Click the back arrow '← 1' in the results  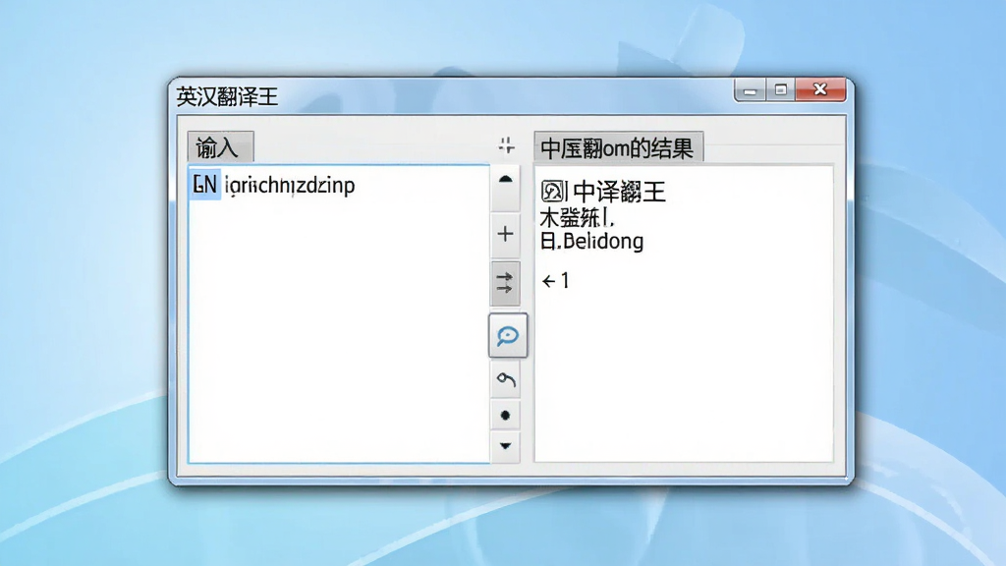(556, 281)
